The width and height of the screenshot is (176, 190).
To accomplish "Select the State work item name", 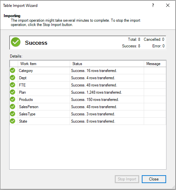I will click(23, 121).
